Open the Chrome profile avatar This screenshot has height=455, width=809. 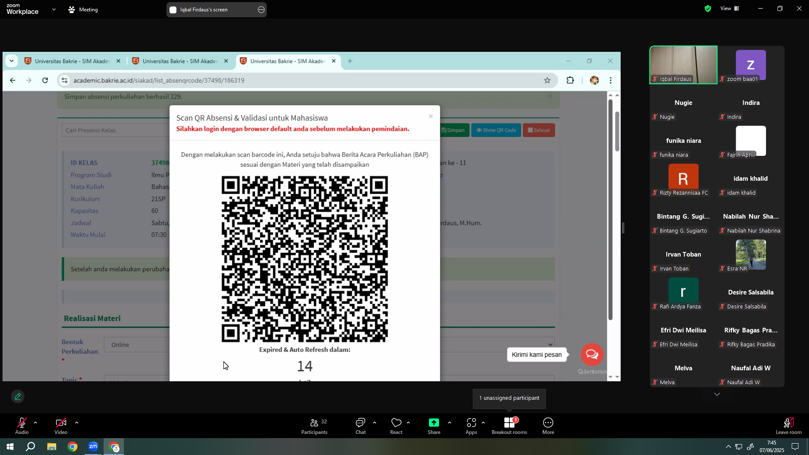tap(595, 80)
